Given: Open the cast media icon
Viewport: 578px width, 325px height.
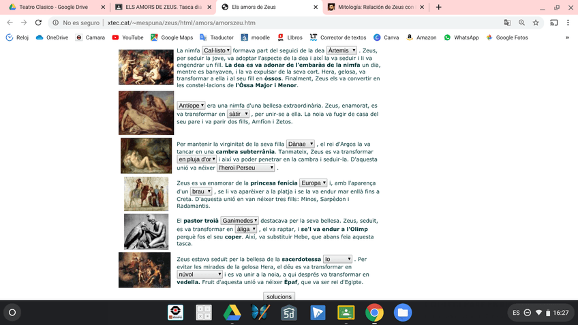Looking at the screenshot, I should click(x=553, y=23).
